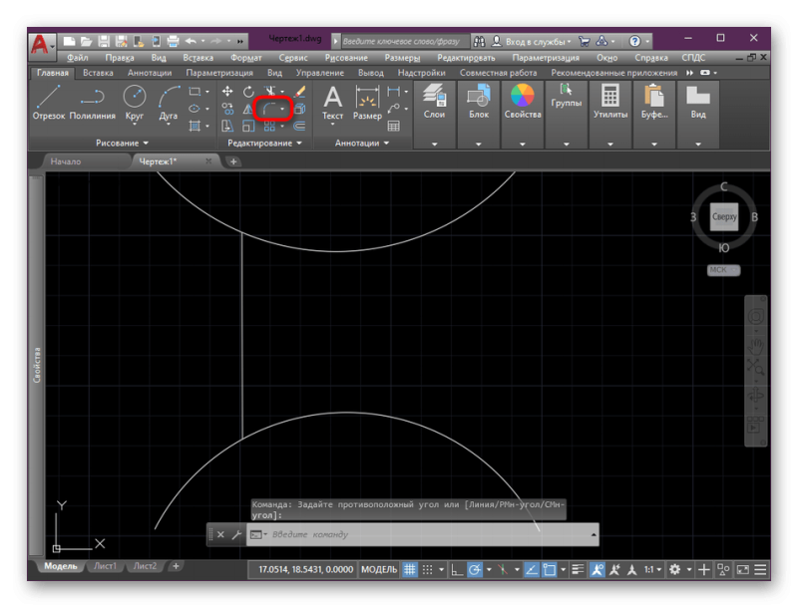Viewport: 798px width, 608px height.
Task: Click the Erase eraser tool
Action: [x=300, y=92]
